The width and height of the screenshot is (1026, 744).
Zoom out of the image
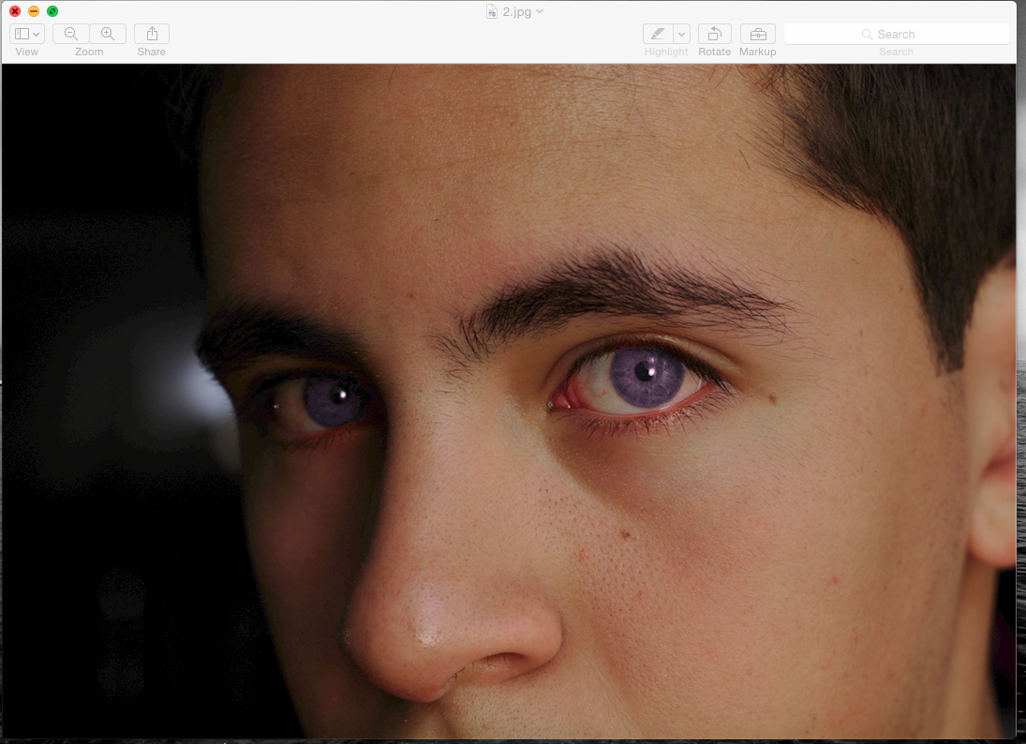point(71,34)
